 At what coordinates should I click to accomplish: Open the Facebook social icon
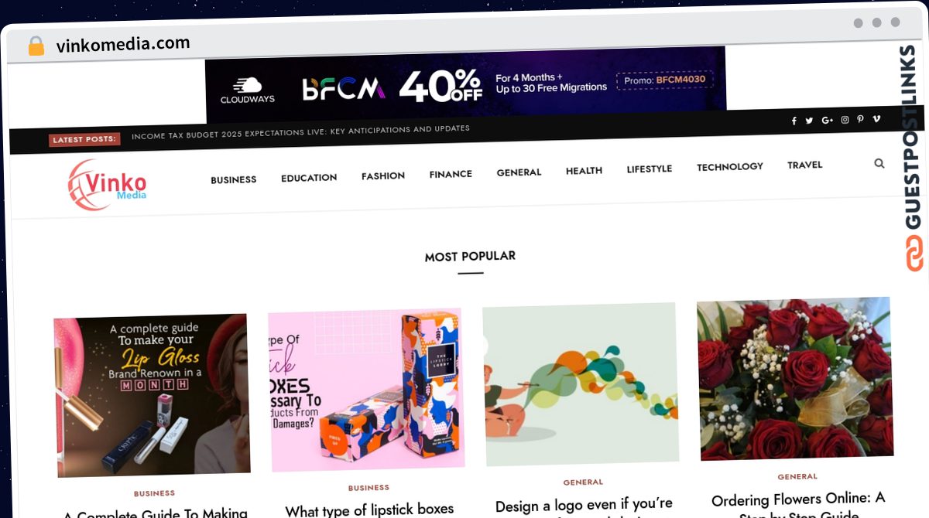[x=794, y=121]
